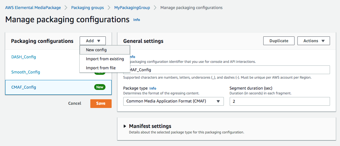Save the packaging configurations

click(x=101, y=103)
